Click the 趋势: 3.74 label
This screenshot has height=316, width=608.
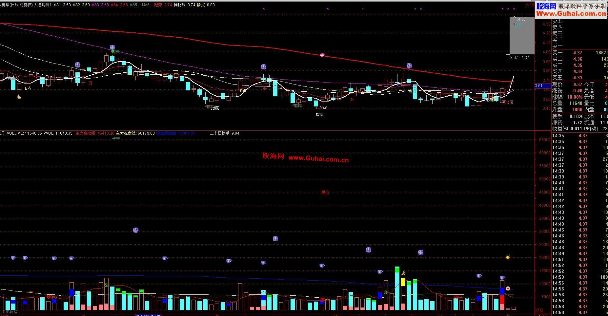click(163, 5)
